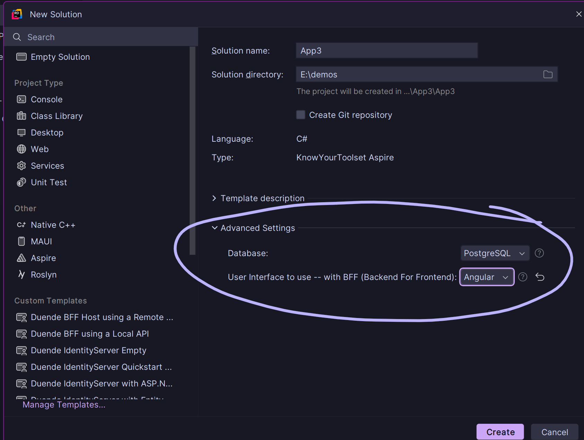Image resolution: width=584 pixels, height=440 pixels.
Task: Reset User Interface option with undo arrow
Action: click(540, 277)
